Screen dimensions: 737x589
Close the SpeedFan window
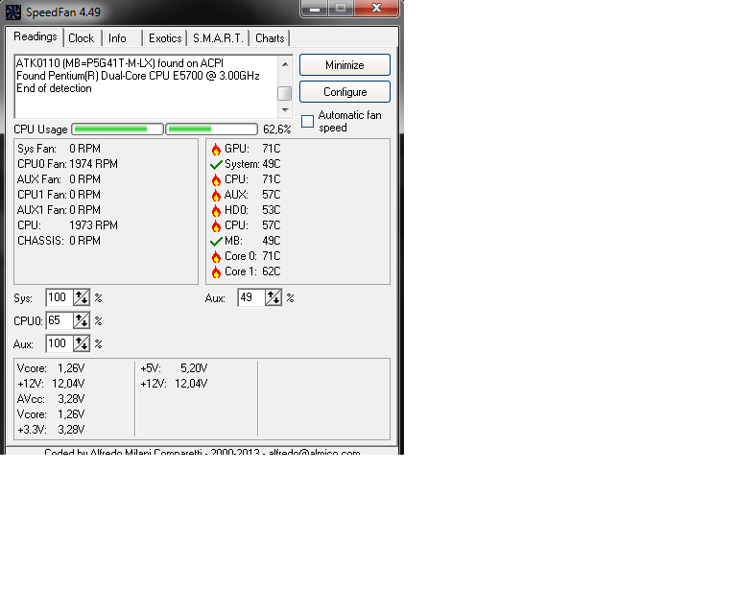(x=376, y=8)
